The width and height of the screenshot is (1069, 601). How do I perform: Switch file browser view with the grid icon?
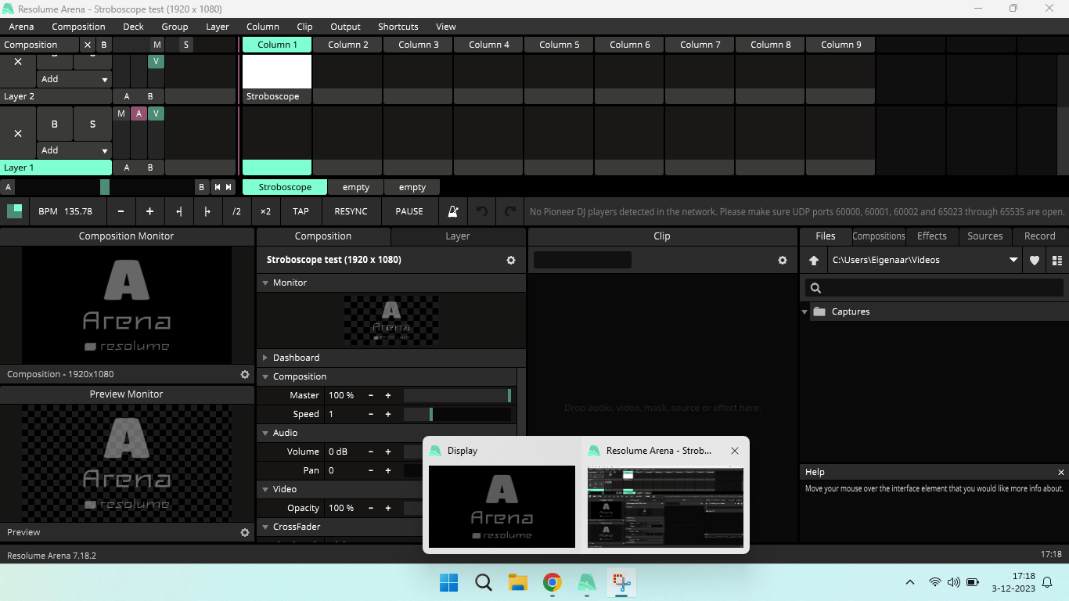(1057, 261)
